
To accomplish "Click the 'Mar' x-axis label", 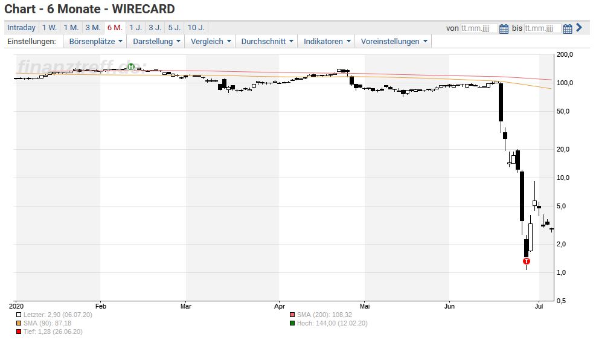I will pos(186,306).
